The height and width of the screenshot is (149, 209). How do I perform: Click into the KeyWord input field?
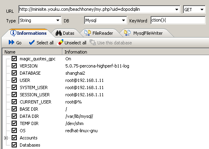pos(178,20)
